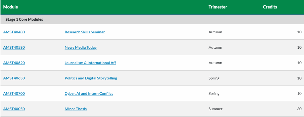Open Politics and Digital Storytelling link
The image size is (304, 117).
[91, 78]
